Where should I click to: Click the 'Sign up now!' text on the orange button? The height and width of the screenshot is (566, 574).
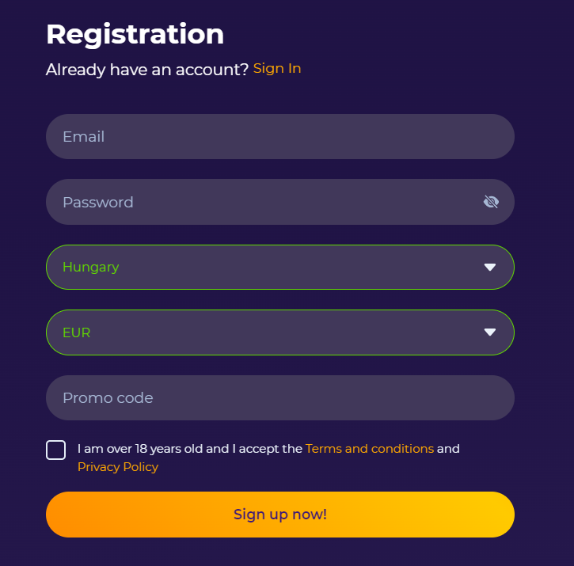coord(280,515)
